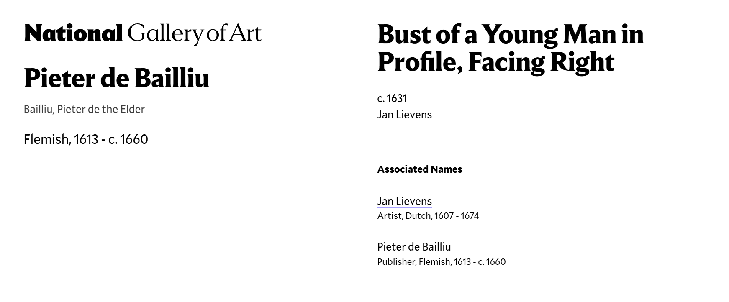Click the "Associated Names" section heading

click(x=420, y=169)
